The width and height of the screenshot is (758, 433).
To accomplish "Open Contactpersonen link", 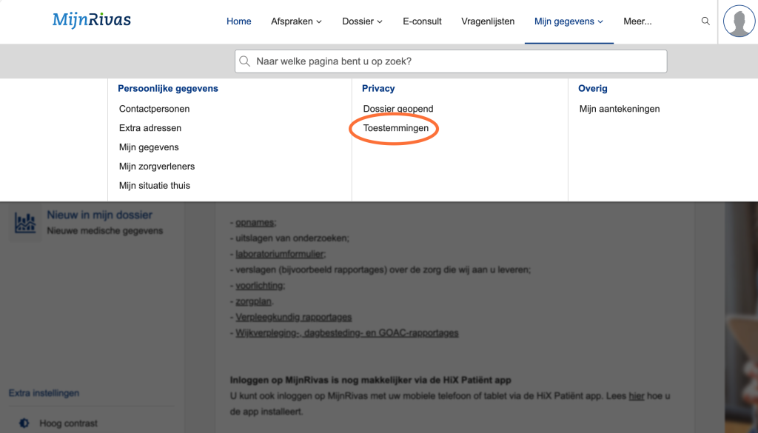I will pos(154,109).
